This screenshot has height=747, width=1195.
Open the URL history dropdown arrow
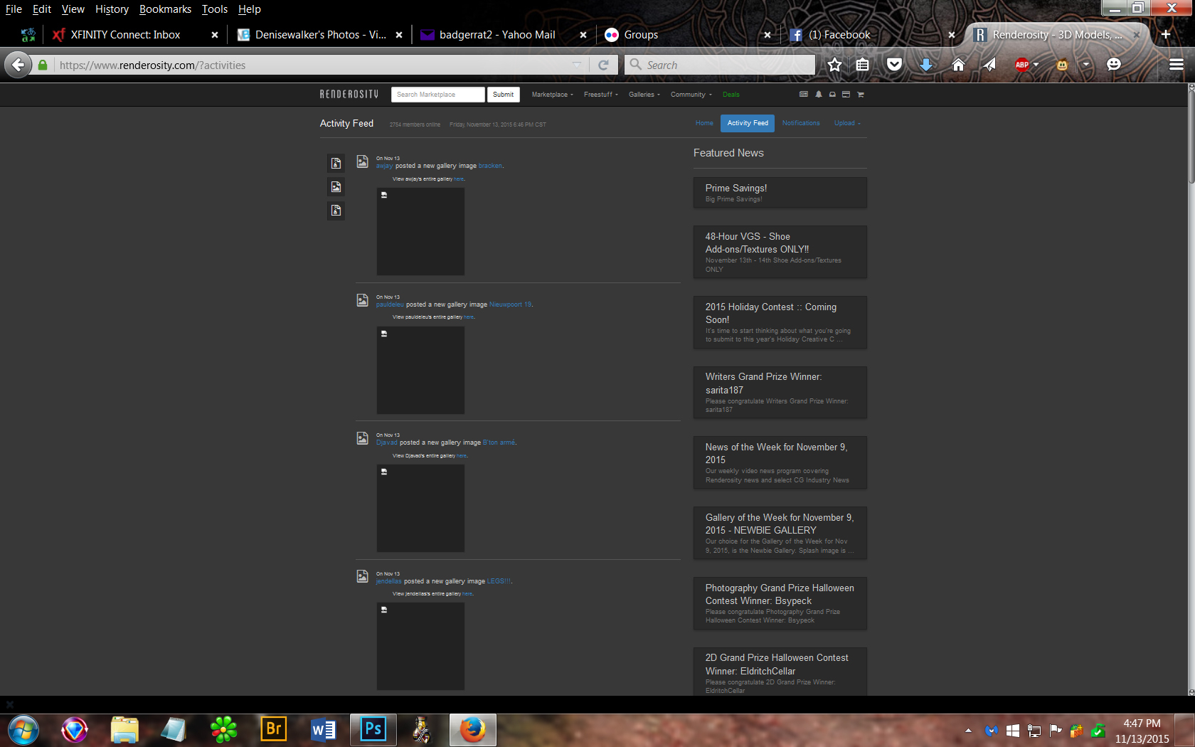576,65
